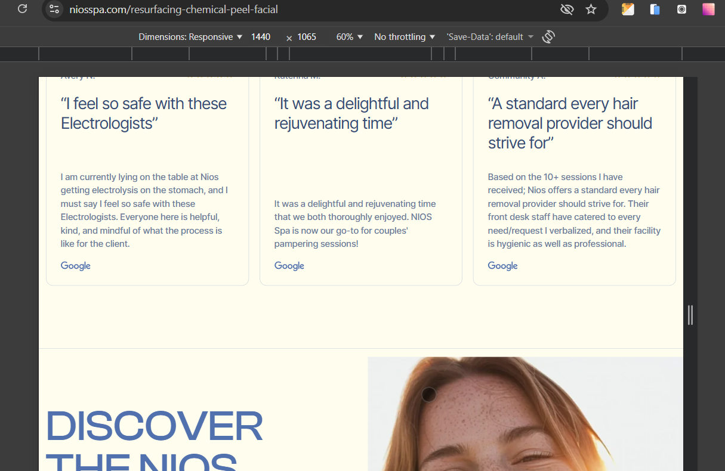
Task: Open the blue documents extension icon
Action: pos(655,9)
